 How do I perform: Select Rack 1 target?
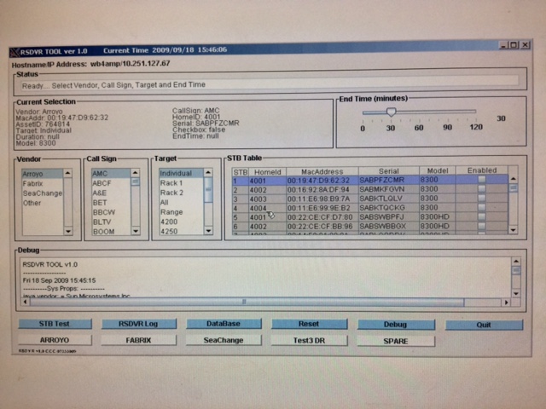click(181, 182)
